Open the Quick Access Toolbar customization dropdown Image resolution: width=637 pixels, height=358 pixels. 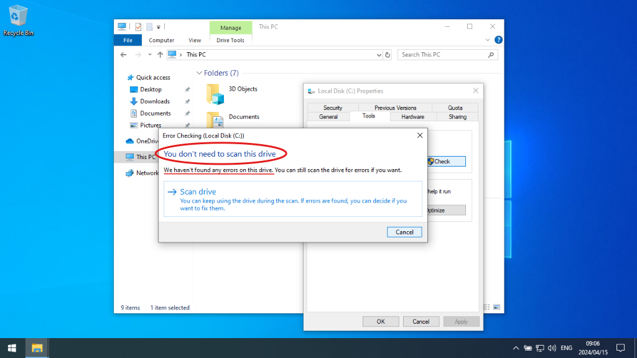coord(160,26)
